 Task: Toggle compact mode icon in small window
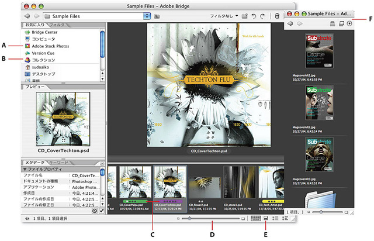tap(341, 23)
